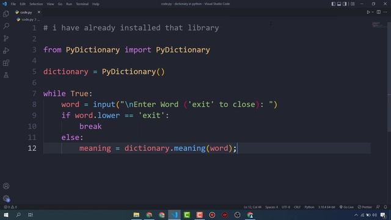The height and width of the screenshot is (220, 391).
Task: Open the Run and Debug view
Action: click(x=6, y=50)
